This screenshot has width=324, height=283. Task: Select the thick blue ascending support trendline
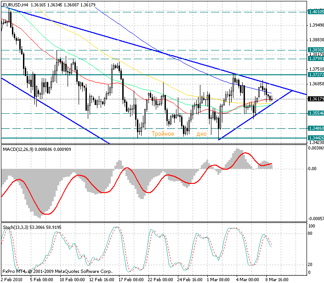click(255, 116)
